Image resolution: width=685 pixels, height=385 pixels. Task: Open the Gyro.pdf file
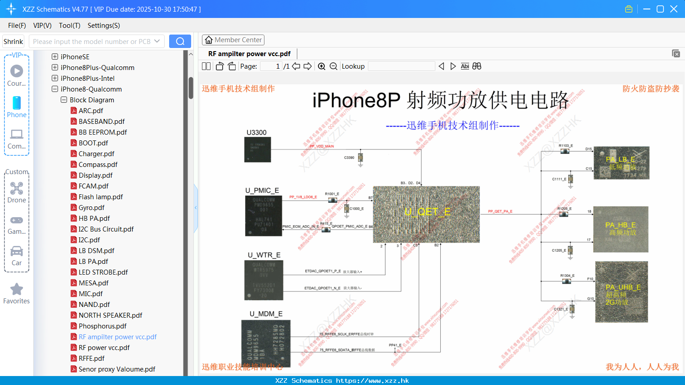pyautogui.click(x=91, y=207)
